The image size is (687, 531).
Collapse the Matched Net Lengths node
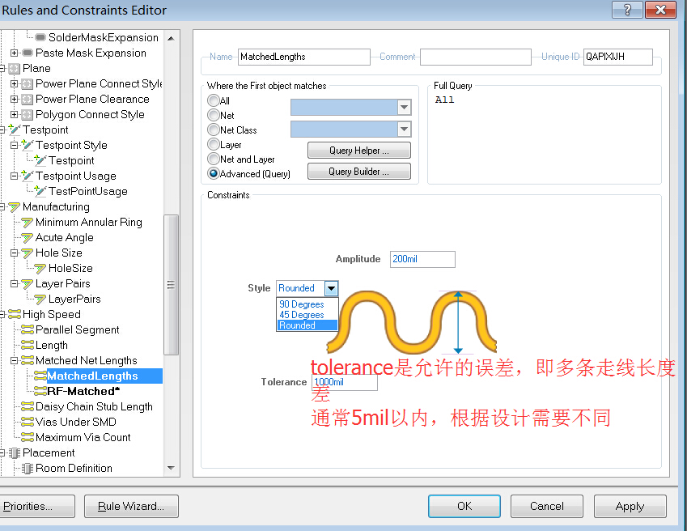[x=15, y=361]
